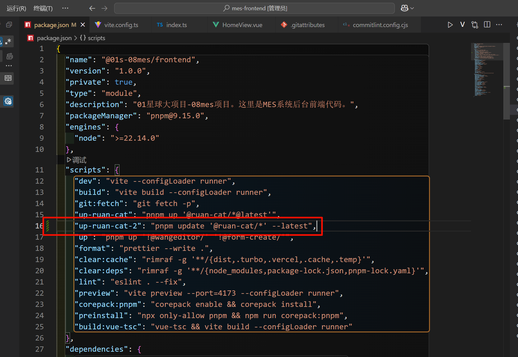Split the editor to the right

click(487, 25)
